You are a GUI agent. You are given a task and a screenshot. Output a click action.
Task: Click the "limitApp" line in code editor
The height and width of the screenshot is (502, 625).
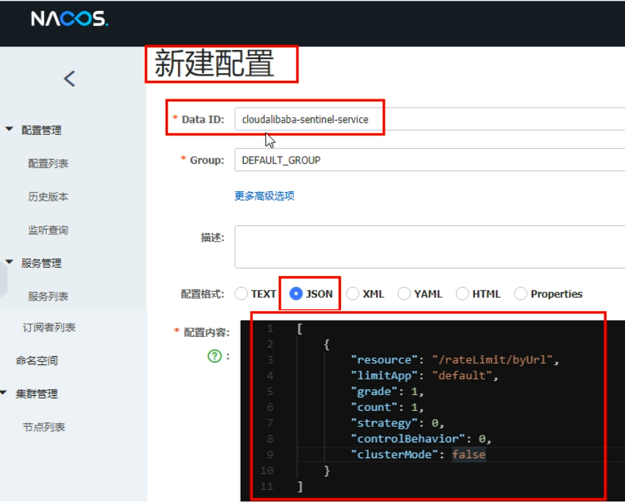click(x=424, y=375)
